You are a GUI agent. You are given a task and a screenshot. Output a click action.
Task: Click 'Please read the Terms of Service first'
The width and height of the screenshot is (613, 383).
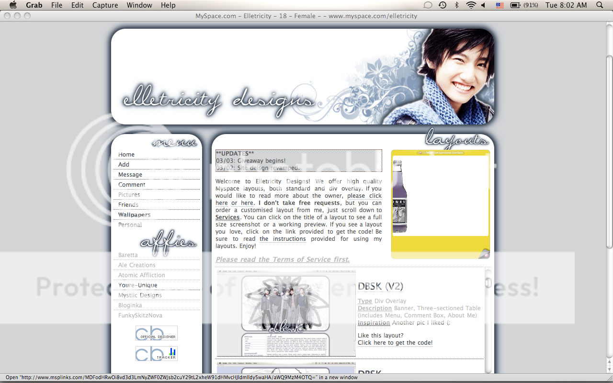click(x=283, y=259)
